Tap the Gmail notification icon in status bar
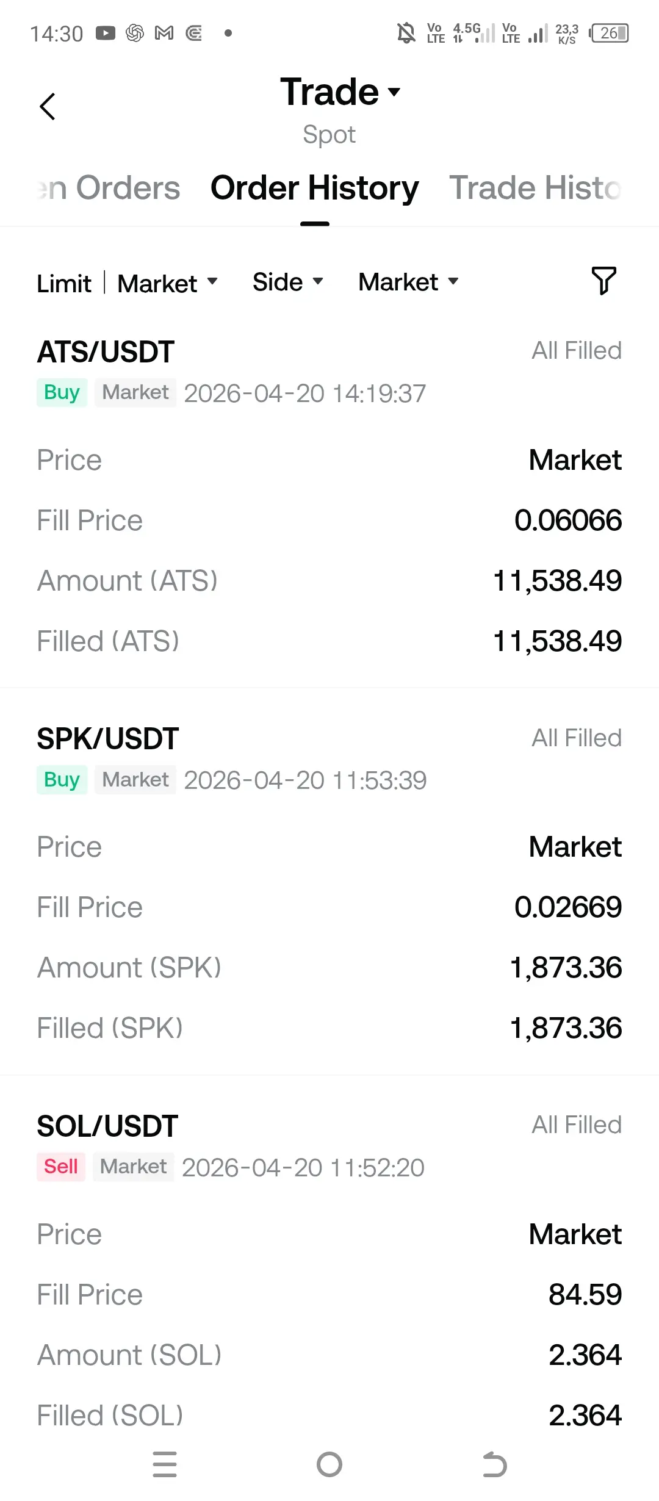The width and height of the screenshot is (659, 1501). point(164,34)
